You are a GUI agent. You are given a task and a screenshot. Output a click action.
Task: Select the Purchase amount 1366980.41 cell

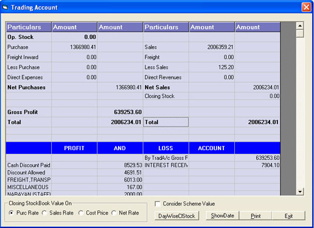tap(74, 47)
